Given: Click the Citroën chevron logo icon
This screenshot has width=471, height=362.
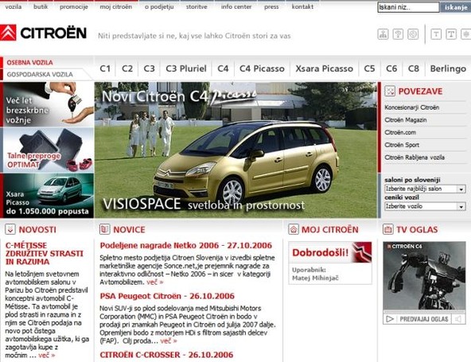Looking at the screenshot, I should (x=8, y=33).
